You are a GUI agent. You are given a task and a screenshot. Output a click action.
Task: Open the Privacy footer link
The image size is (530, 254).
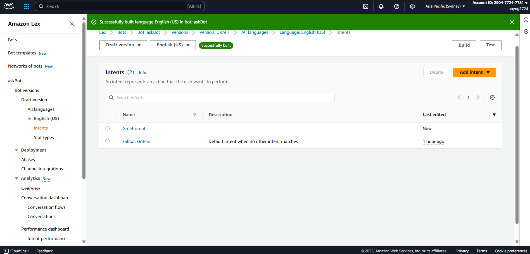pyautogui.click(x=462, y=251)
